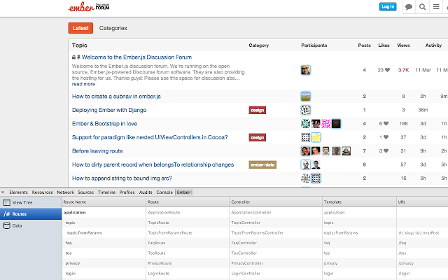Click the Welcome topic participant avatar
This screenshot has width=448, height=280.
point(306,70)
